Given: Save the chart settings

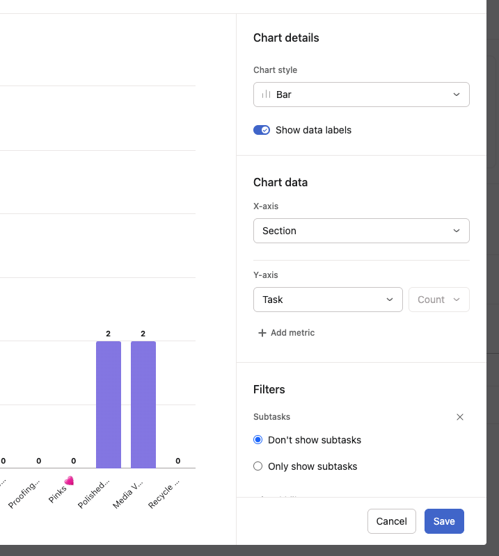Looking at the screenshot, I should point(444,521).
